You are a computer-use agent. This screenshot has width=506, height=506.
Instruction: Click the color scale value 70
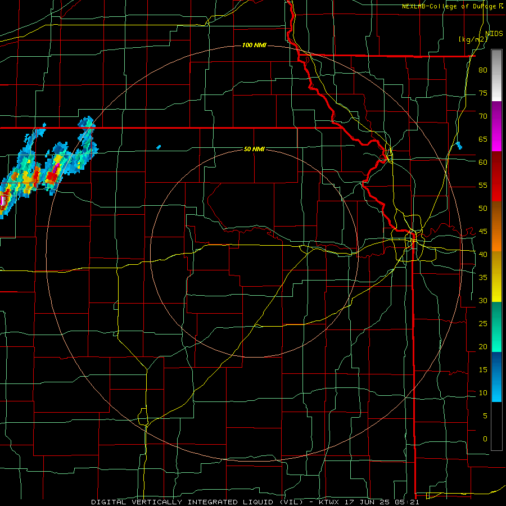(483, 116)
